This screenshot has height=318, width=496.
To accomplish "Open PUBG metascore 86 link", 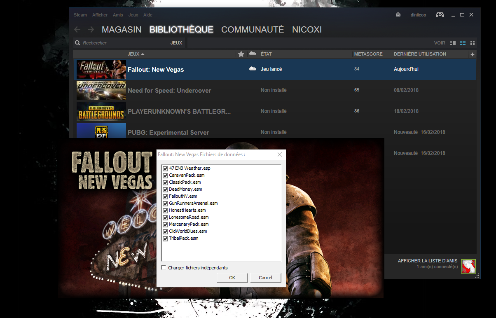I will (x=357, y=111).
